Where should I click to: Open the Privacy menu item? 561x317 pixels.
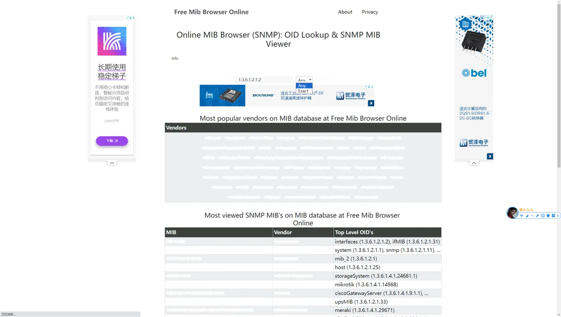coord(370,12)
